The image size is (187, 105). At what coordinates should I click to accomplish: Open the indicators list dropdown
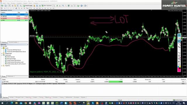coord(78,6)
